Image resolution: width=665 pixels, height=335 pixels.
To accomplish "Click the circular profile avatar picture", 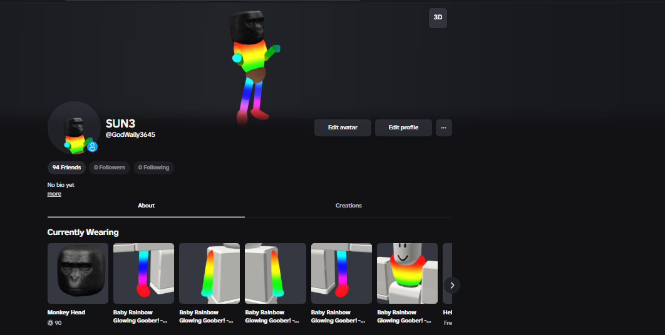I will (75, 127).
